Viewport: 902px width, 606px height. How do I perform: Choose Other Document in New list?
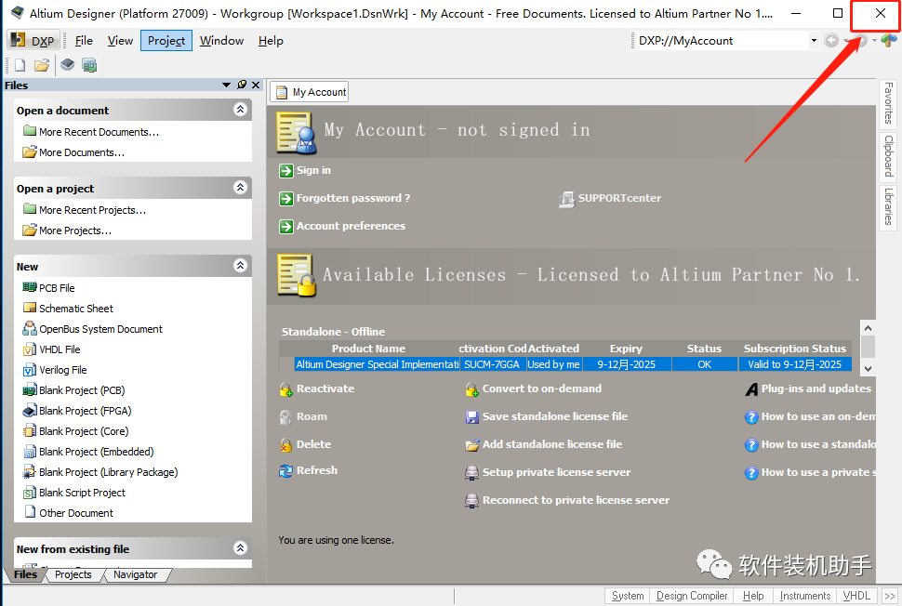pyautogui.click(x=76, y=513)
